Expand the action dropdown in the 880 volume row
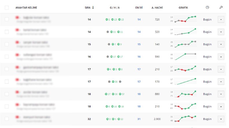Image resolution: width=229 pixels, height=128 pixels. pyautogui.click(x=221, y=94)
